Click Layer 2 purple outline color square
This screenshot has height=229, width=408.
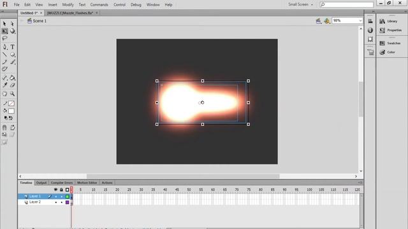click(68, 202)
